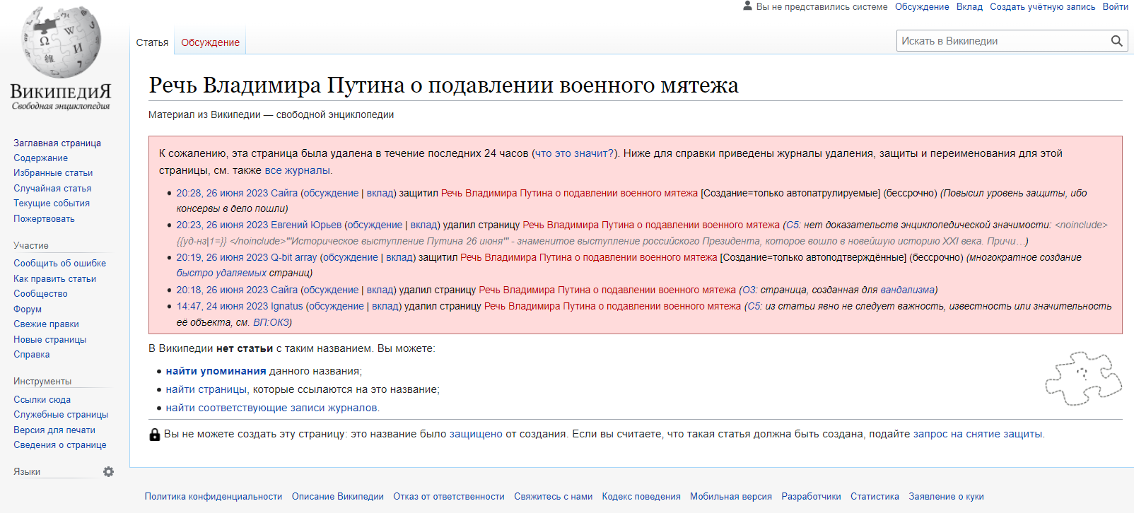Click 'вандализма' link
This screenshot has height=513, width=1134.
pos(907,290)
